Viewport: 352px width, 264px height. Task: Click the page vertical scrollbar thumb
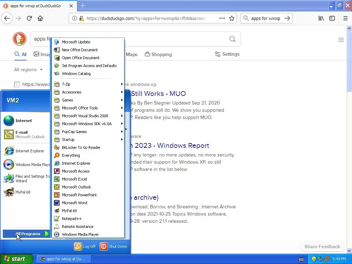click(349, 61)
